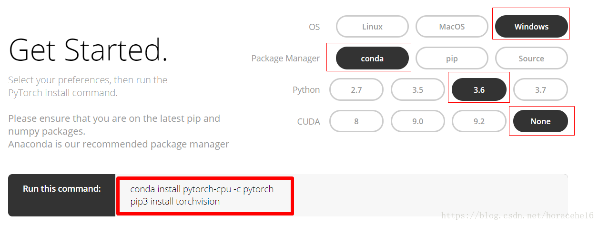
Task: Pick conda as package manager
Action: click(x=372, y=59)
